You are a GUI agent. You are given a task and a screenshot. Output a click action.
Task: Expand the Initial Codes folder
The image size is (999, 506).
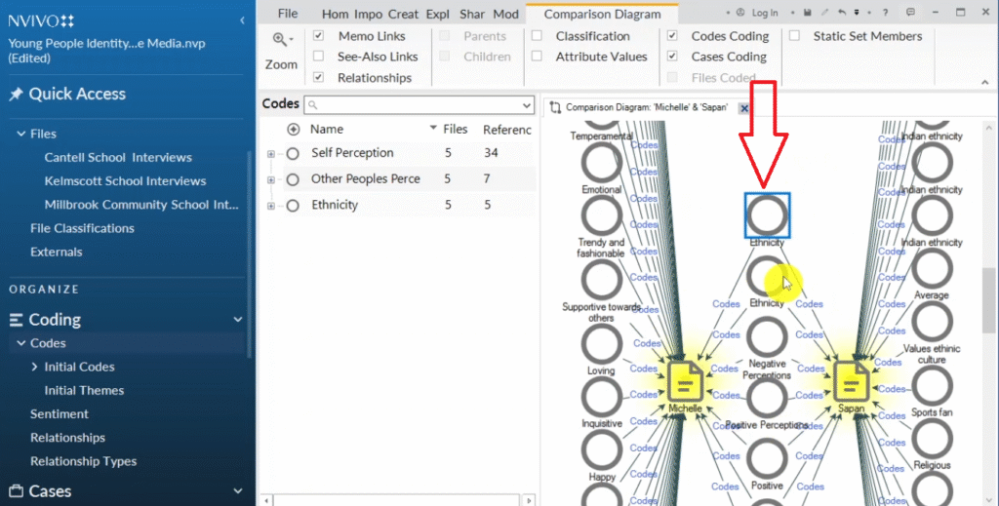34,367
